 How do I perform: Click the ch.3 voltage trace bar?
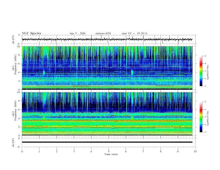point(107,142)
